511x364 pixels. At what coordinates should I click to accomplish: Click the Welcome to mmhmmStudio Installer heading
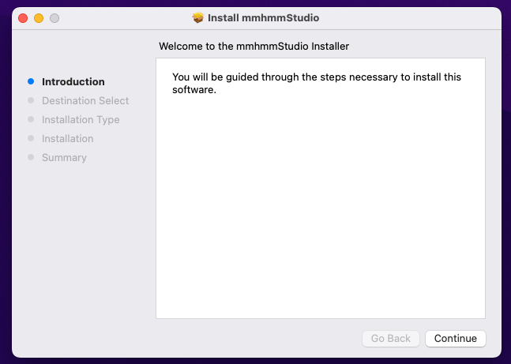click(x=254, y=47)
